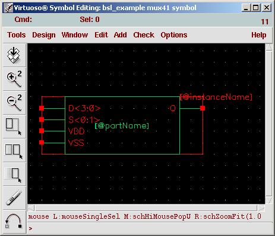This screenshot has height=236, width=275.
Task: Select the Delete tool icon with striped box
Action: 14,174
